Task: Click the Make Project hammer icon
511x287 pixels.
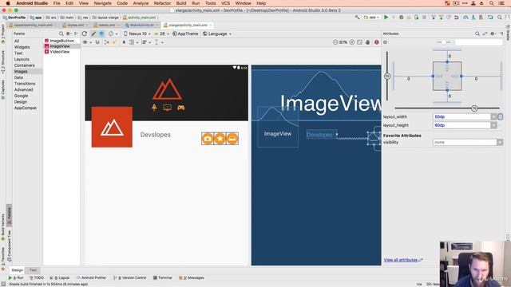Action: tap(358, 18)
